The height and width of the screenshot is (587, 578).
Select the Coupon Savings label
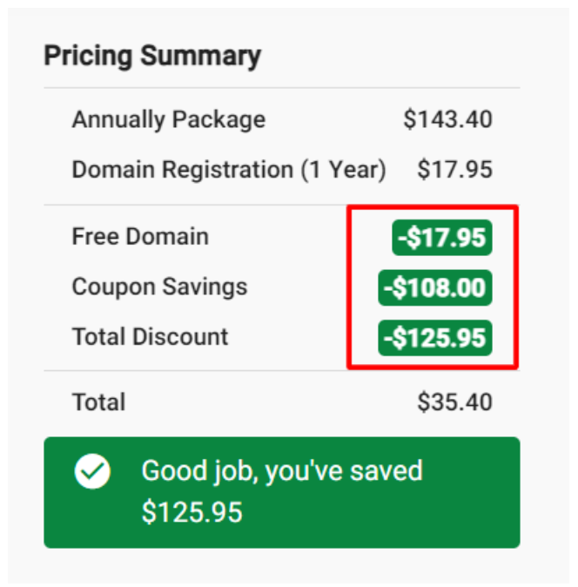(160, 287)
